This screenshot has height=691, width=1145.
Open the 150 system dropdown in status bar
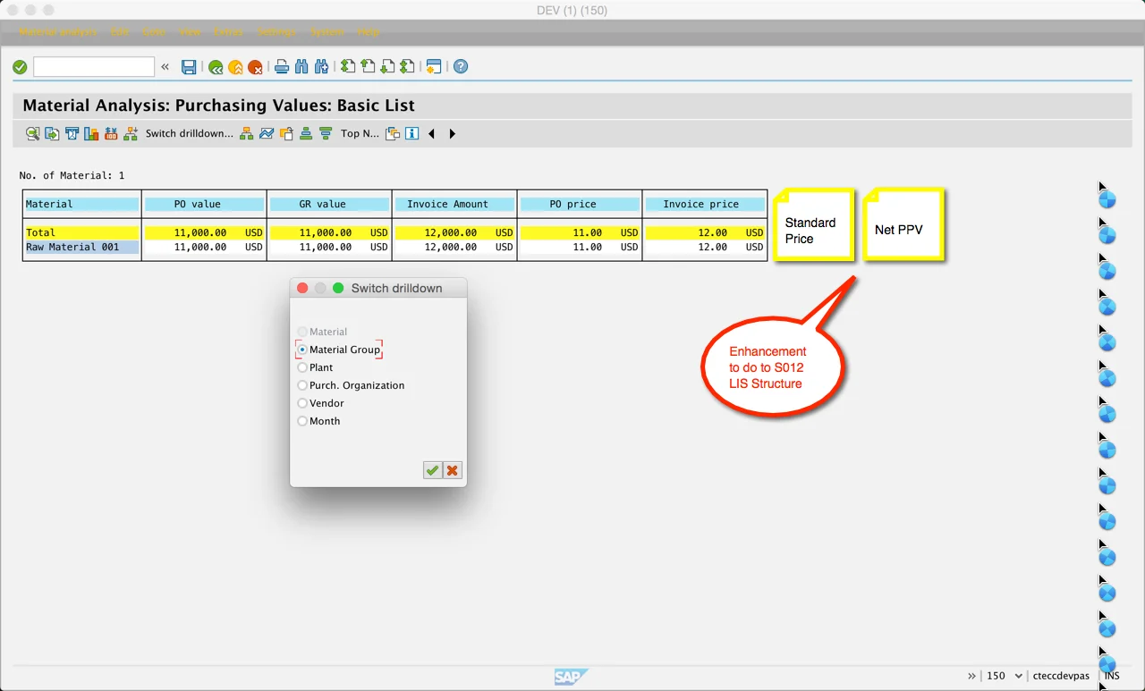point(1019,676)
